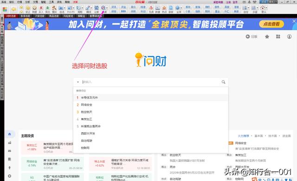
Task: Select suggestion 网络安全 in dropdown list
Action: tap(150, 105)
